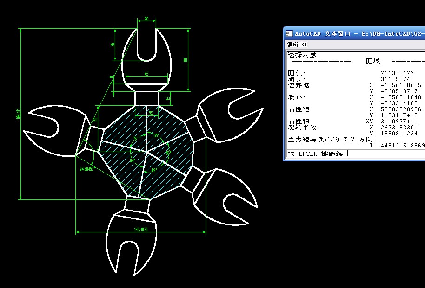Image resolution: width=425 pixels, height=288 pixels.
Task: Click the 15 dimension beside wrench neck
Action: click(x=168, y=98)
